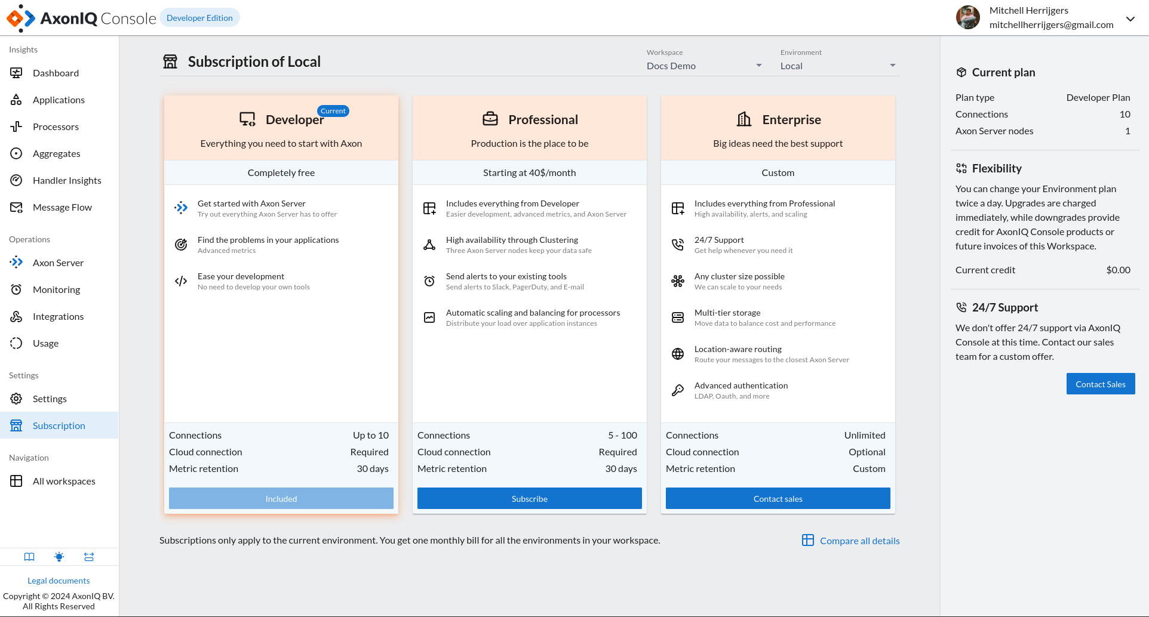This screenshot has height=617, width=1149.
Task: Click the Developer Edition badge
Action: [199, 18]
